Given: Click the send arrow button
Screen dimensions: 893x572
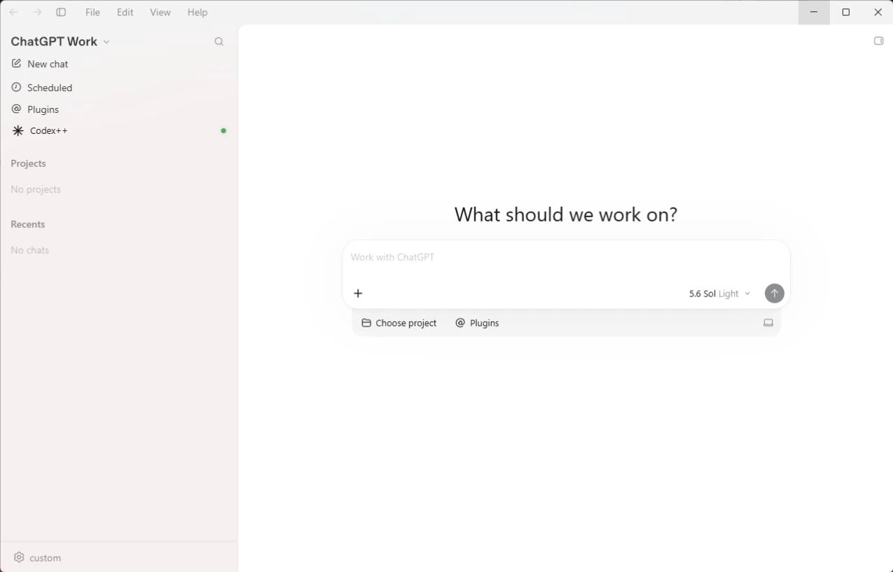Looking at the screenshot, I should [x=774, y=294].
